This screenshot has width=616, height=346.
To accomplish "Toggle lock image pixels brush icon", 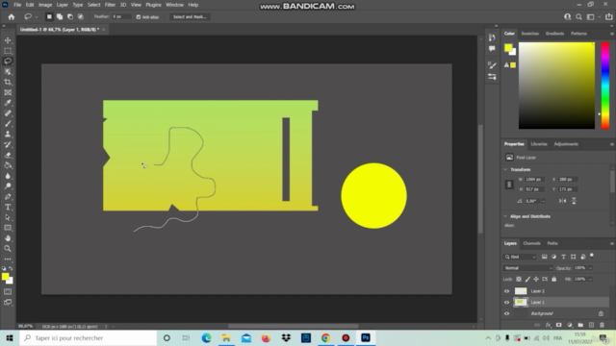I will pos(527,279).
